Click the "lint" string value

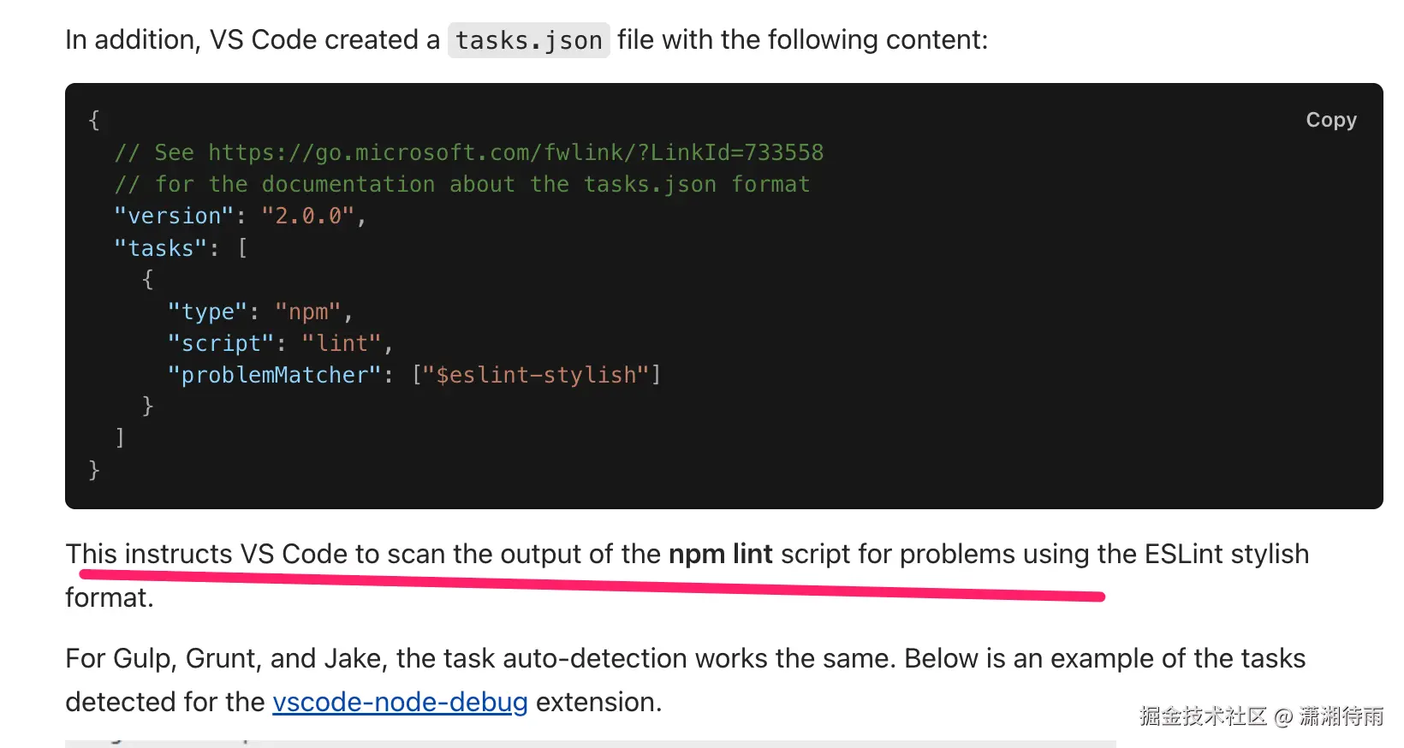(341, 343)
